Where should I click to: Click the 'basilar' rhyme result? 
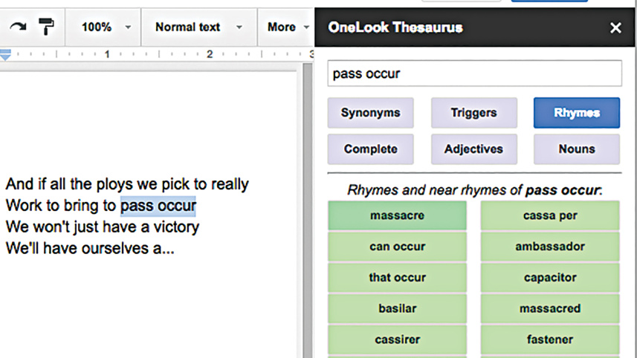(x=397, y=308)
